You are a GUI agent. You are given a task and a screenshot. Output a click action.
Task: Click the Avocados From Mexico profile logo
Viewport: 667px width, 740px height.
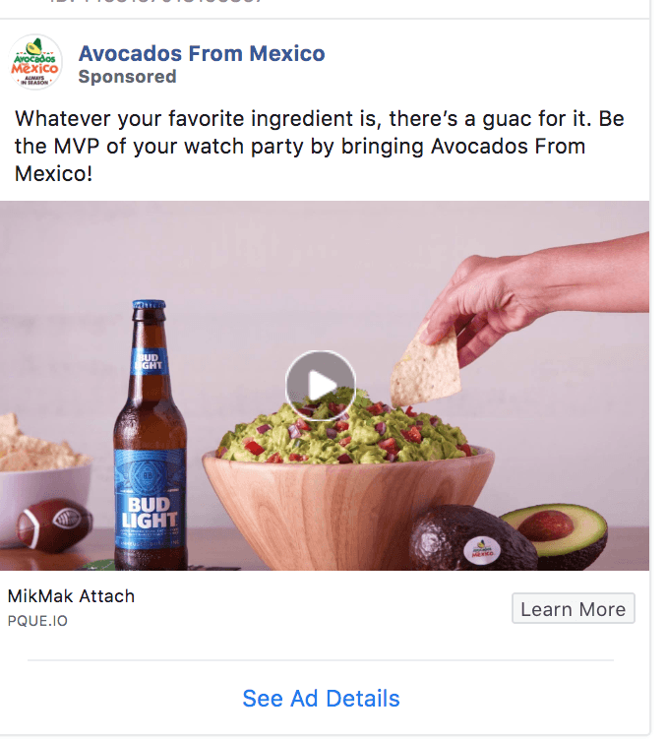[x=35, y=62]
